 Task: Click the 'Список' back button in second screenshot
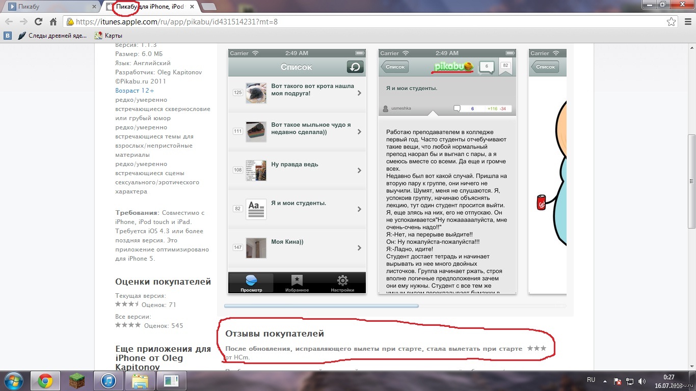click(x=395, y=67)
